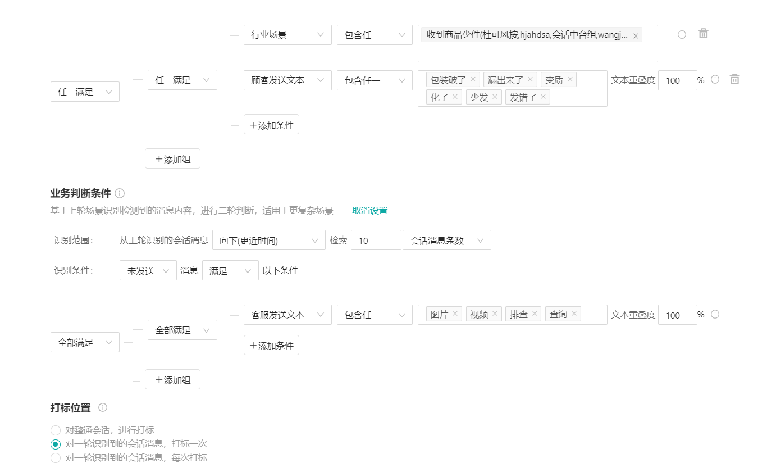Click empty area of 客服发送文本 keyword box

pos(594,315)
